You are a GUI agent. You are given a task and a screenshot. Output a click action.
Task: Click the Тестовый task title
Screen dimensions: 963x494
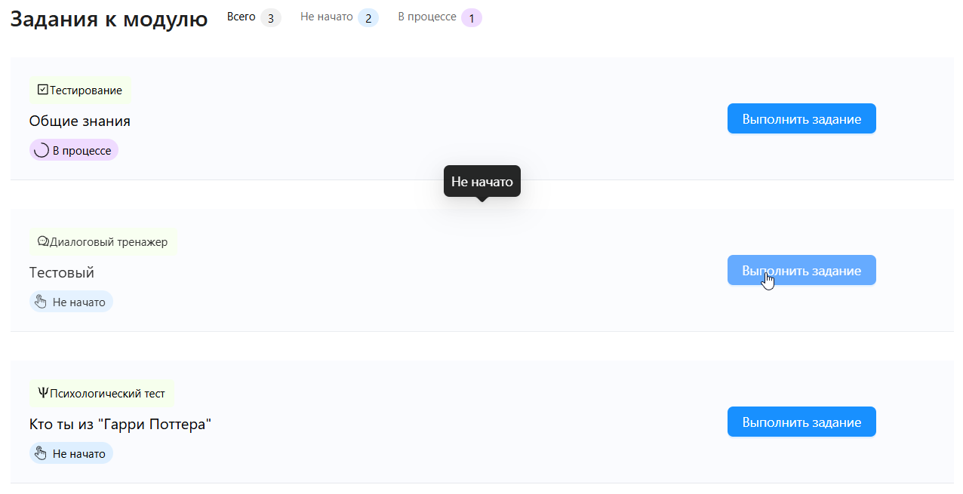point(62,272)
